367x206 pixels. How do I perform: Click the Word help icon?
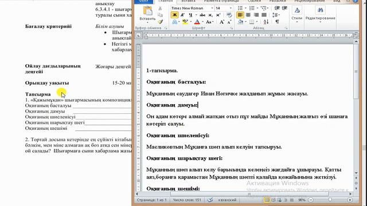tap(355, 1)
